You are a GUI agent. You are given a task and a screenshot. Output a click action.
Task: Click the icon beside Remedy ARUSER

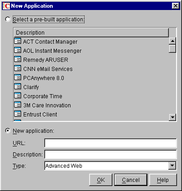coord(18,59)
